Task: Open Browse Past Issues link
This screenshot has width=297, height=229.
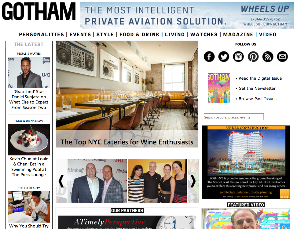Action: [257, 99]
